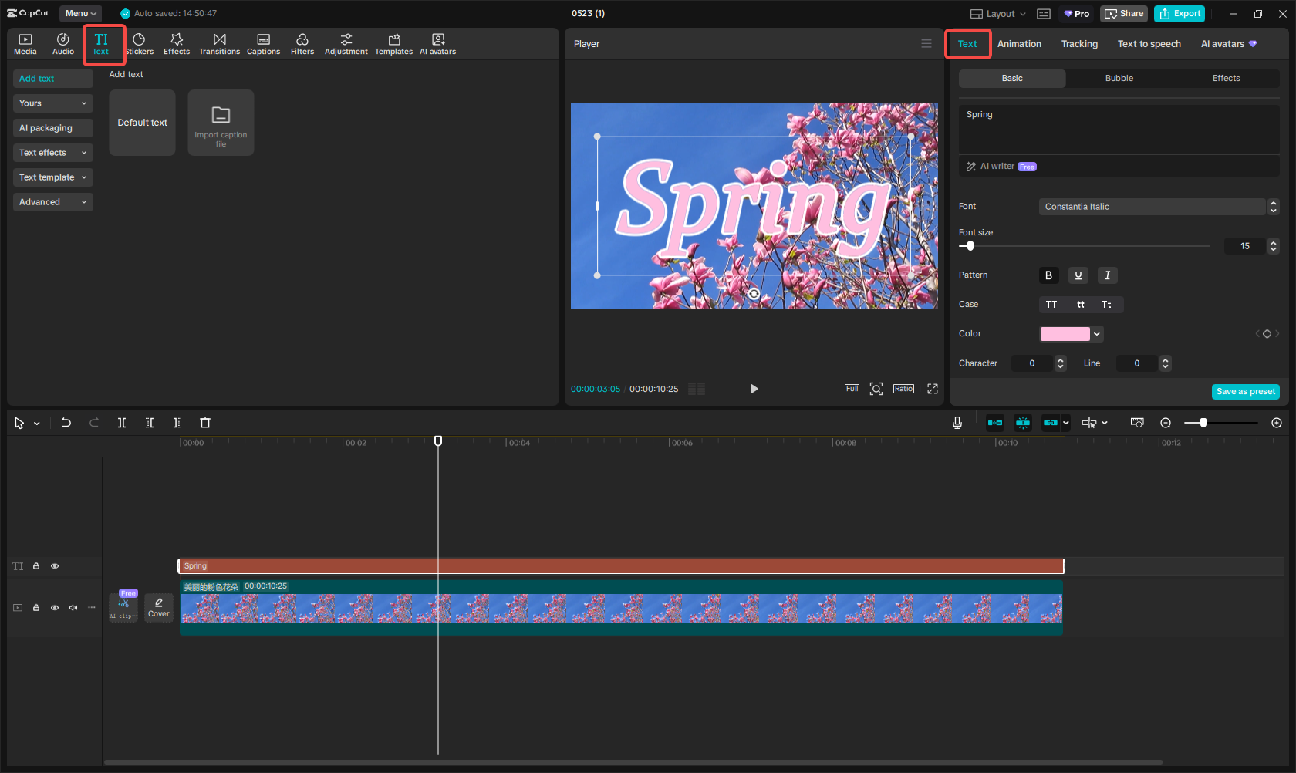Open the preview snapshot tool above timeline
Image resolution: width=1296 pixels, height=773 pixels.
[1137, 423]
